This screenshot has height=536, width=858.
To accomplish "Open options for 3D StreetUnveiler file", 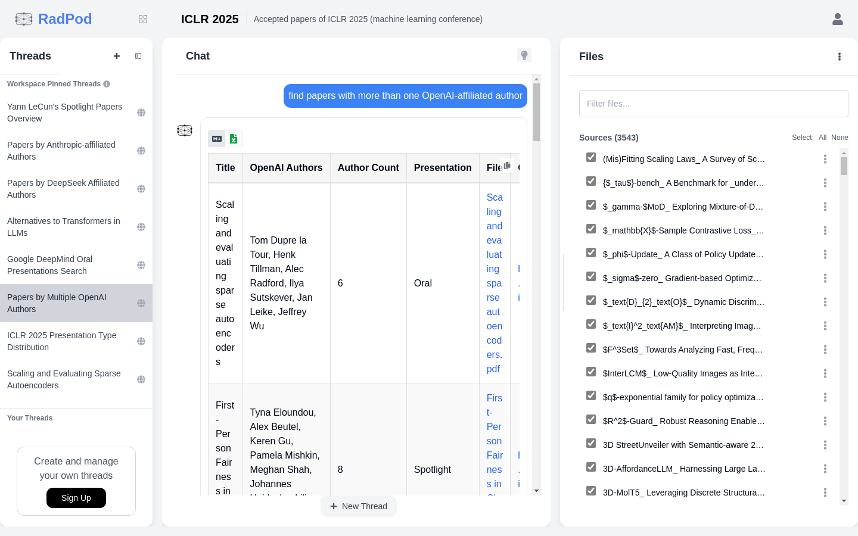I will point(825,445).
